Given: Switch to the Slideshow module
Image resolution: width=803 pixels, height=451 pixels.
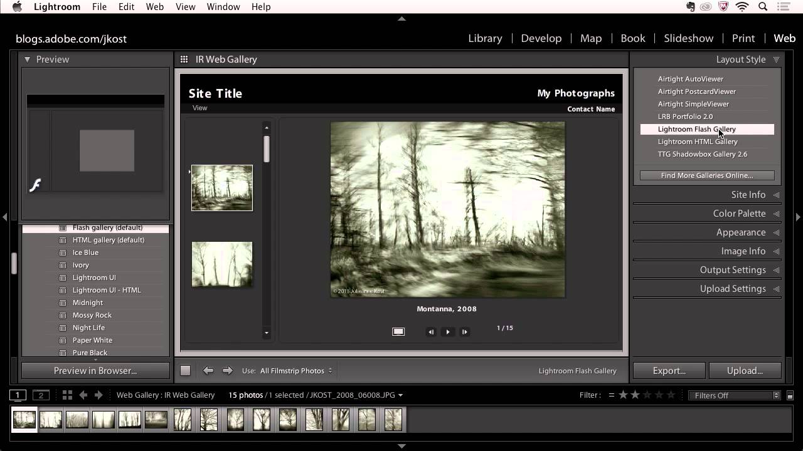Looking at the screenshot, I should pos(688,38).
